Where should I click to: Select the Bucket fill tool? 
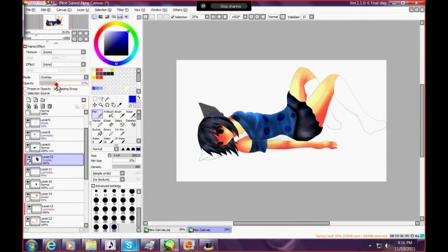coord(97,132)
